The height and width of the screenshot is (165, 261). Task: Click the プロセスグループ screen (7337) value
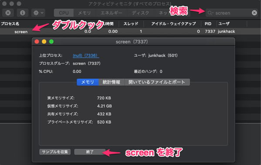tap(87, 64)
